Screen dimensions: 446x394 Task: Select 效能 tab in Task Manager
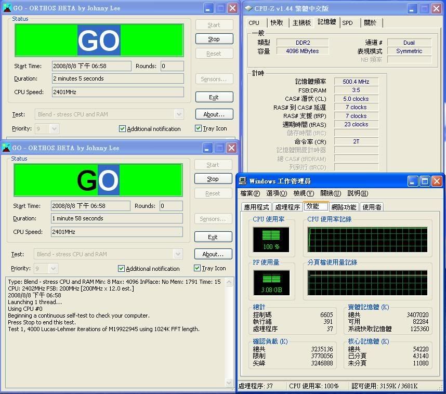(x=316, y=206)
